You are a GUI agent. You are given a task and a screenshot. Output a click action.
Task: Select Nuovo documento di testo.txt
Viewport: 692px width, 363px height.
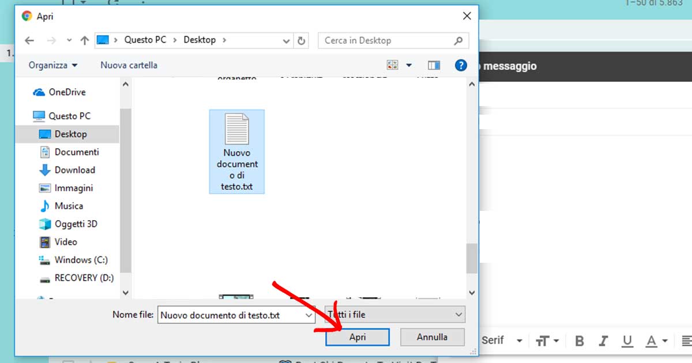[x=237, y=150]
